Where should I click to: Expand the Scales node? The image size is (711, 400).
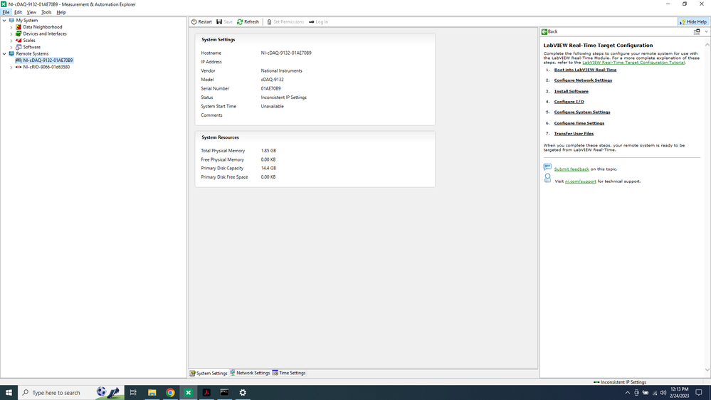pos(11,41)
